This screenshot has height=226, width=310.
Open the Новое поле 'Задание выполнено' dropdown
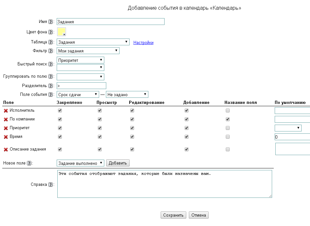[80, 163]
